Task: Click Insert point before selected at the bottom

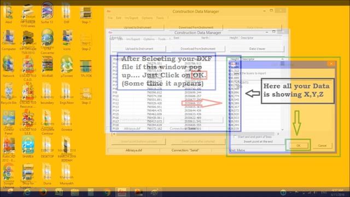Action: click(x=138, y=141)
